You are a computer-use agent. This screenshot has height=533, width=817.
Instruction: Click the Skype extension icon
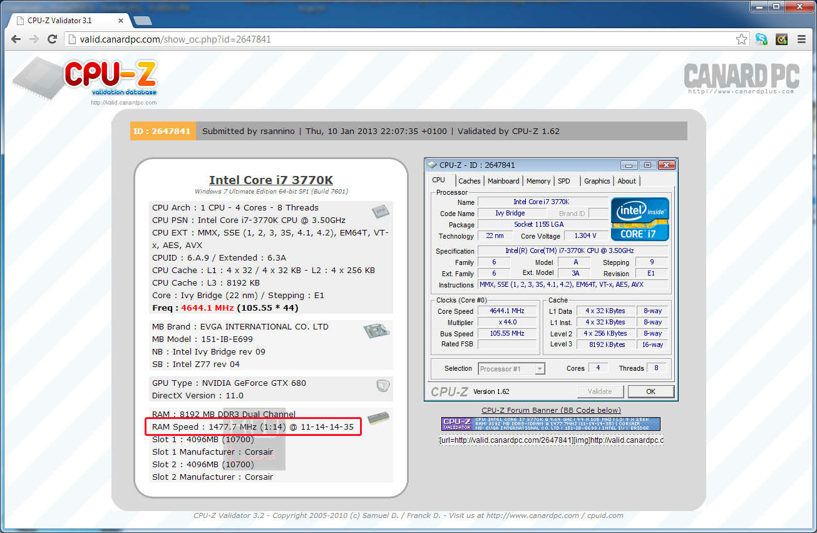pos(761,39)
